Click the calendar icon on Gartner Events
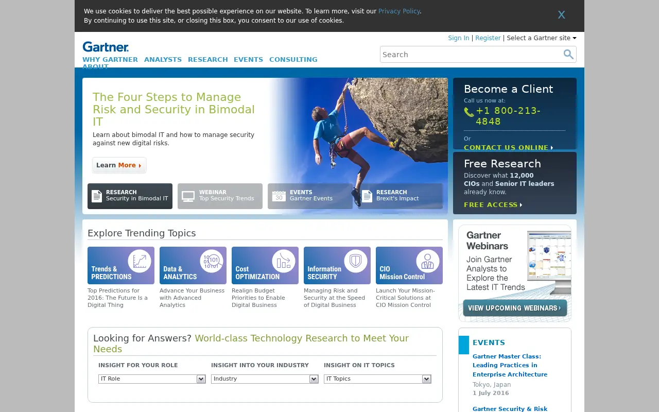 click(279, 196)
